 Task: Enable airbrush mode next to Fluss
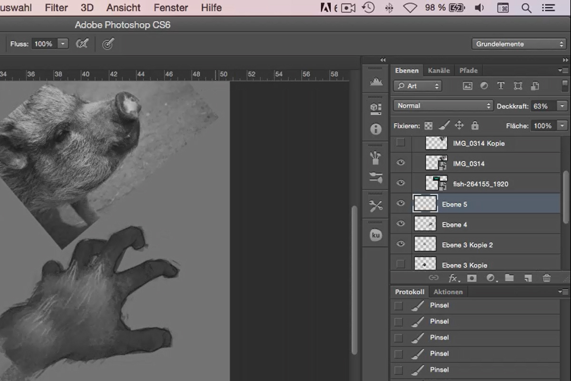coord(82,44)
